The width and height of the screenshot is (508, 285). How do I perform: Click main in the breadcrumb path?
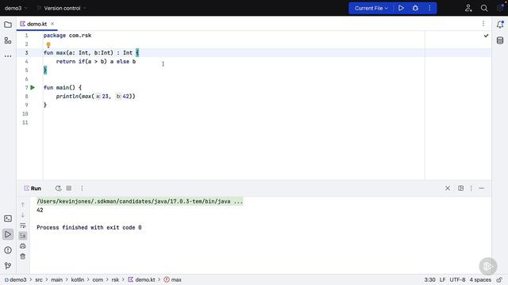click(56, 279)
